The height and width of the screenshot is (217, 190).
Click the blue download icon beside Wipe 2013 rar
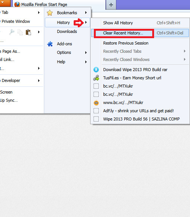click(x=96, y=70)
